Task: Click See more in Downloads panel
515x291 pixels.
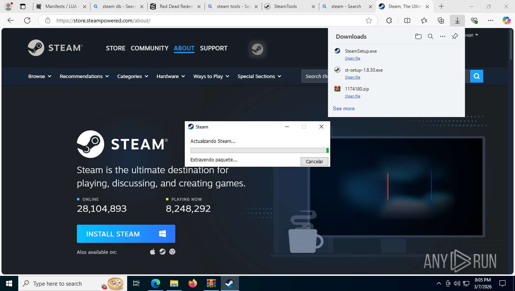Action: click(x=344, y=108)
